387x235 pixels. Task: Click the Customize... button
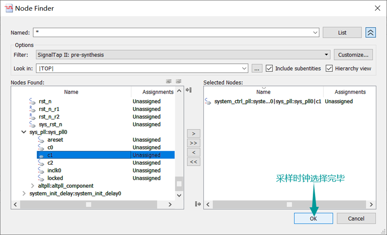tap(353, 55)
